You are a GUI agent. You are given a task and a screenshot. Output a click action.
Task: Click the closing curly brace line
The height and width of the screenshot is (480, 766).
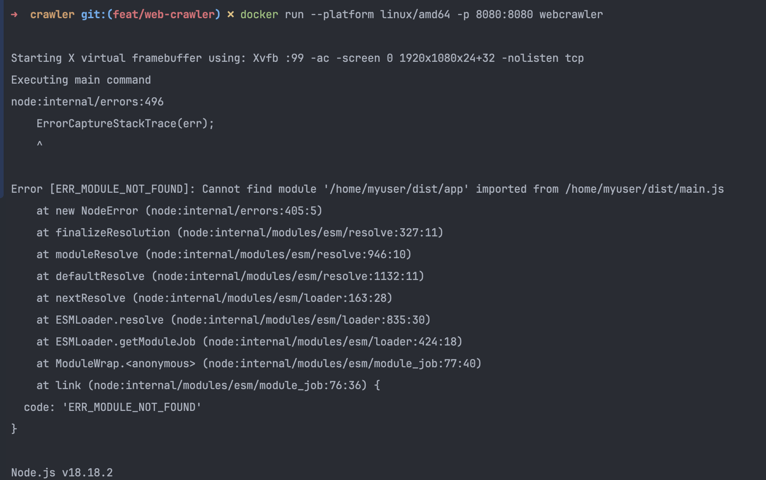coord(14,429)
